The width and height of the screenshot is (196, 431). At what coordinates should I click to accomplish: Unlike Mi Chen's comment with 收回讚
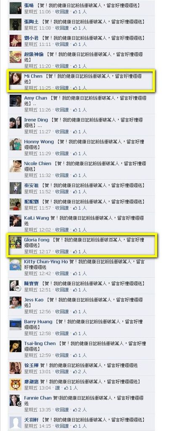62,88
